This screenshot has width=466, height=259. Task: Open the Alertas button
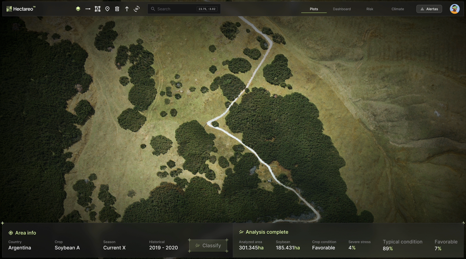pyautogui.click(x=429, y=9)
